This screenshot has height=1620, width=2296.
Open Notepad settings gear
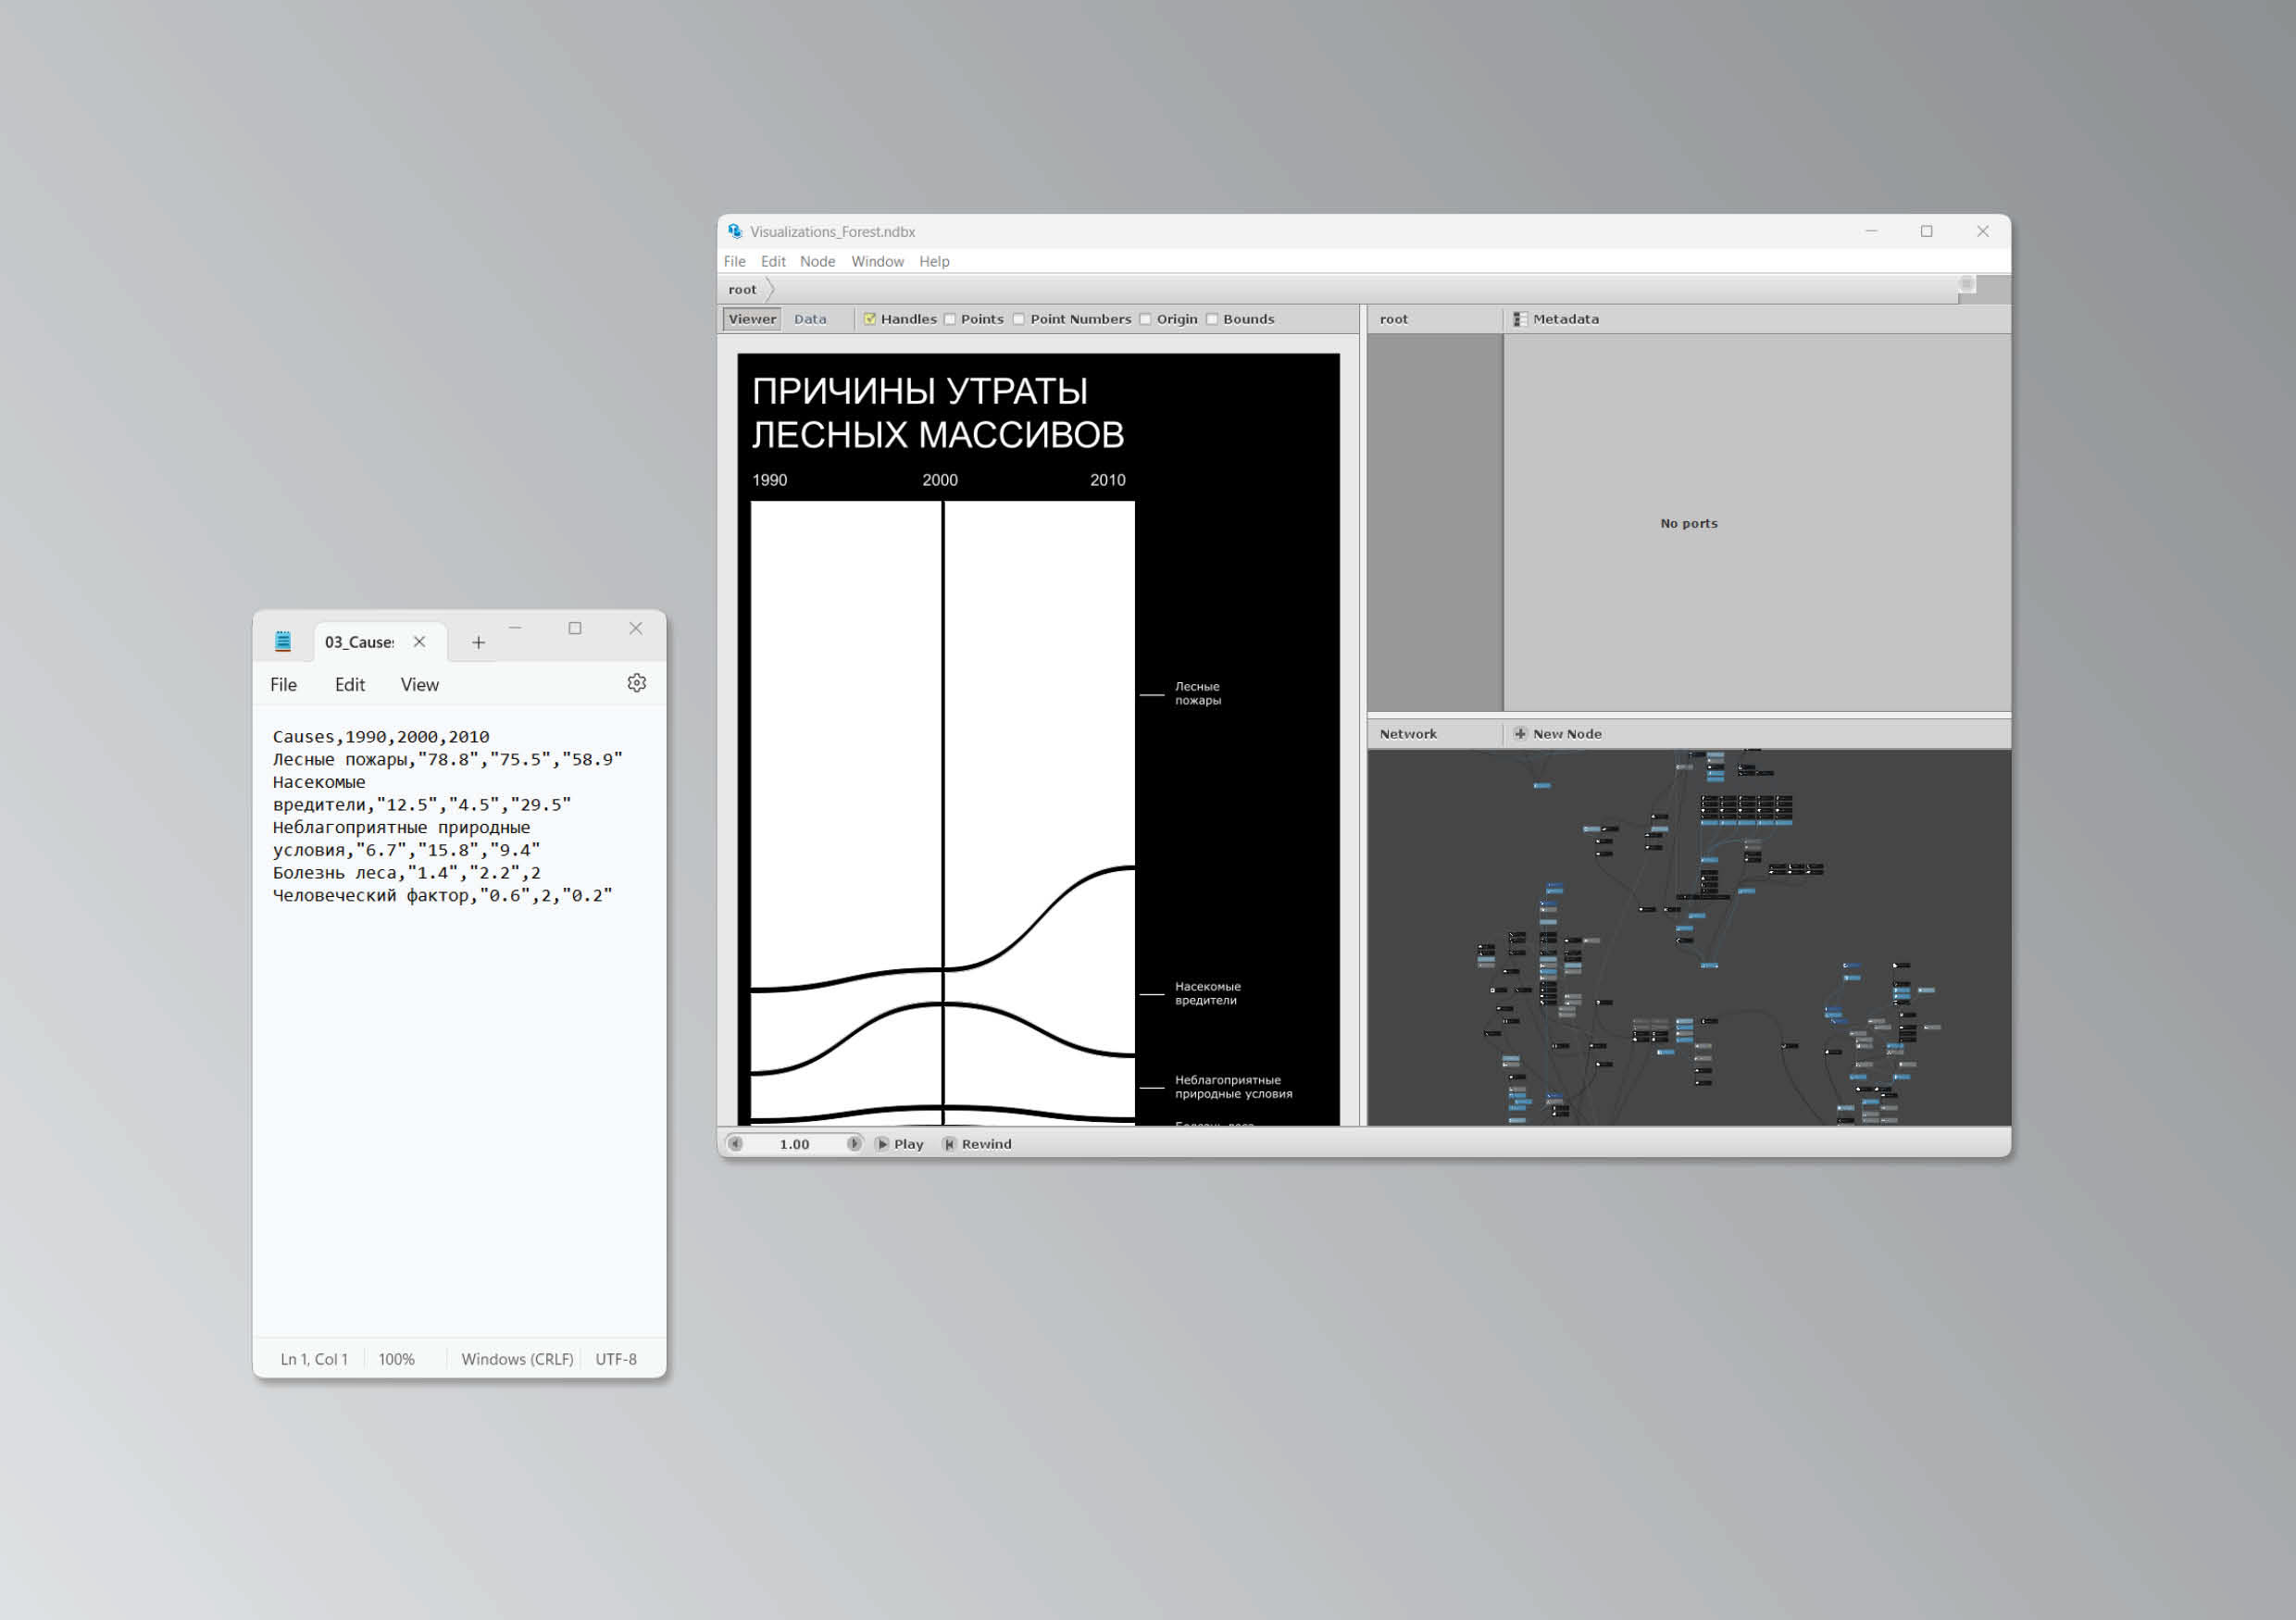pos(636,683)
